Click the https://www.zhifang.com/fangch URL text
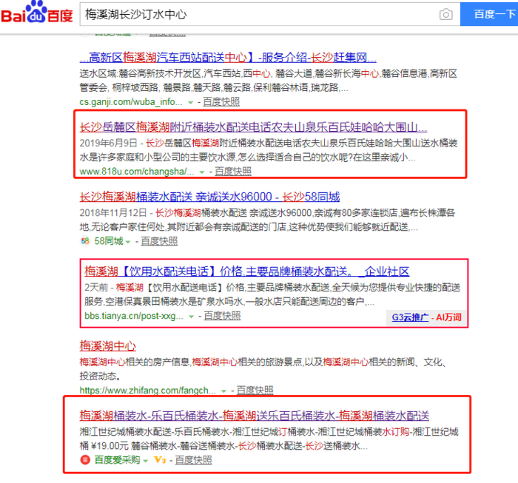Viewport: 518px width, 483px height. click(148, 391)
